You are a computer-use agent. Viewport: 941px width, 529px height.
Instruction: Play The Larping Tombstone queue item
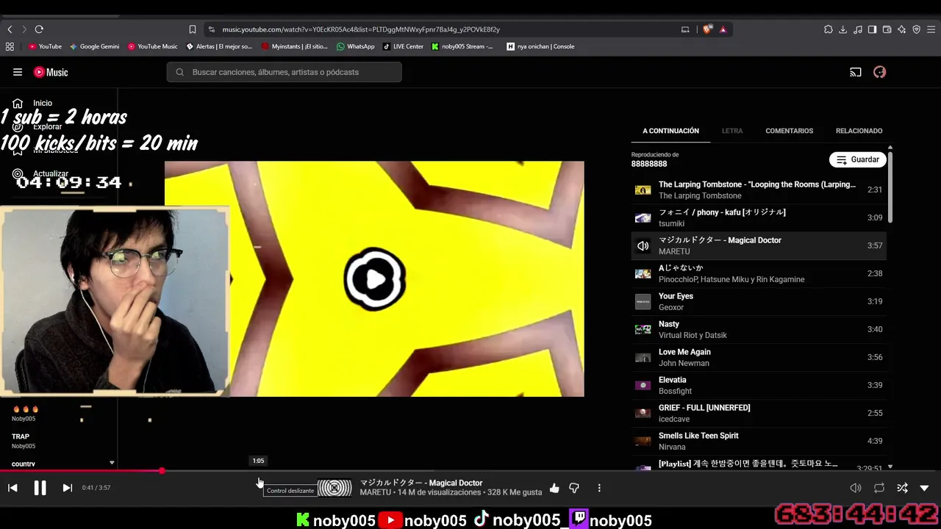coord(759,190)
